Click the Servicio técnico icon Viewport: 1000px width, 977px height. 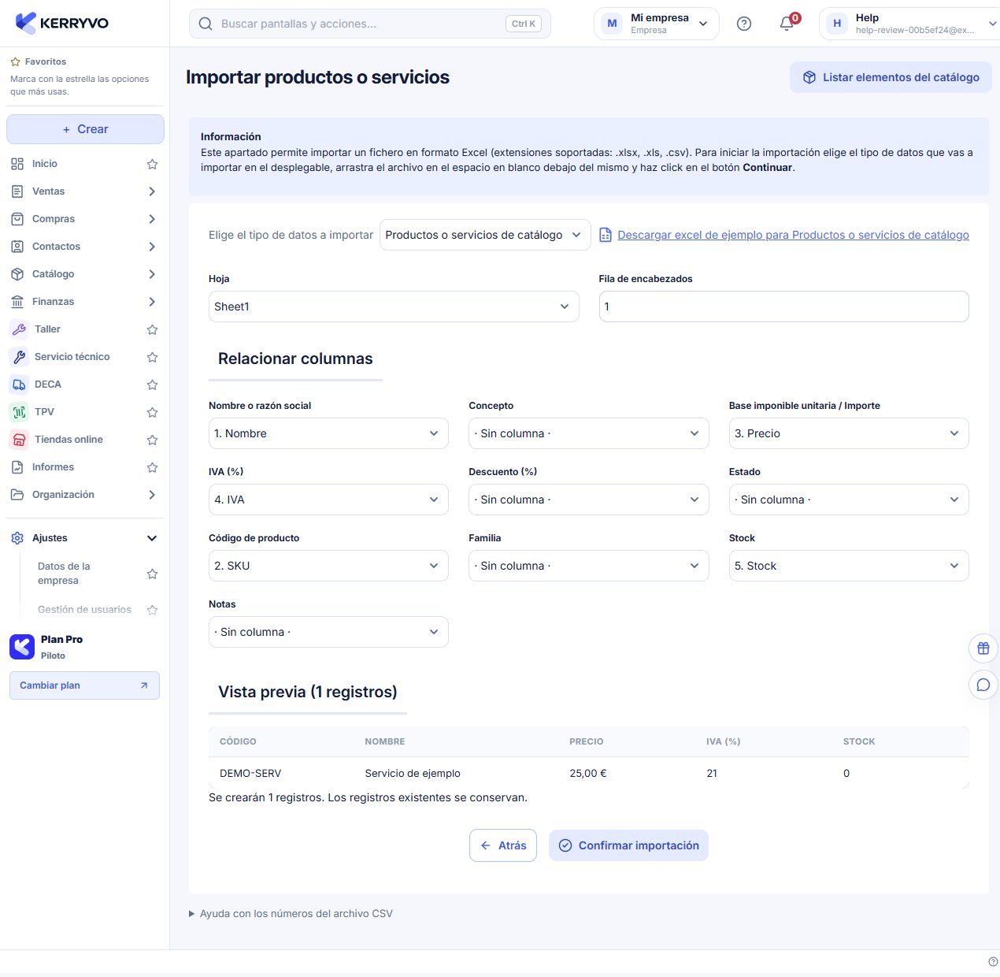(19, 357)
